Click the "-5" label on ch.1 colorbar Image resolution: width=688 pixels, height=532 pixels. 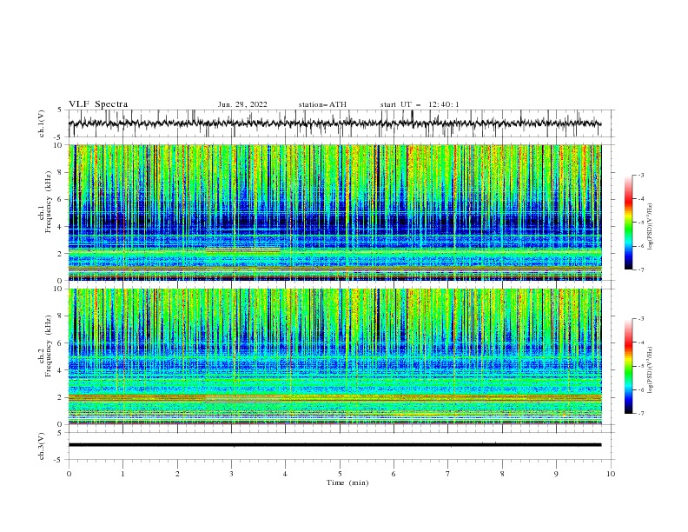pos(640,223)
